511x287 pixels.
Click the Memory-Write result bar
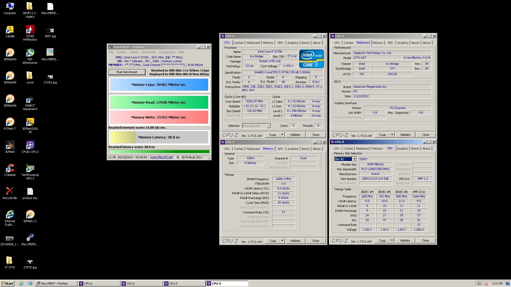point(159,117)
